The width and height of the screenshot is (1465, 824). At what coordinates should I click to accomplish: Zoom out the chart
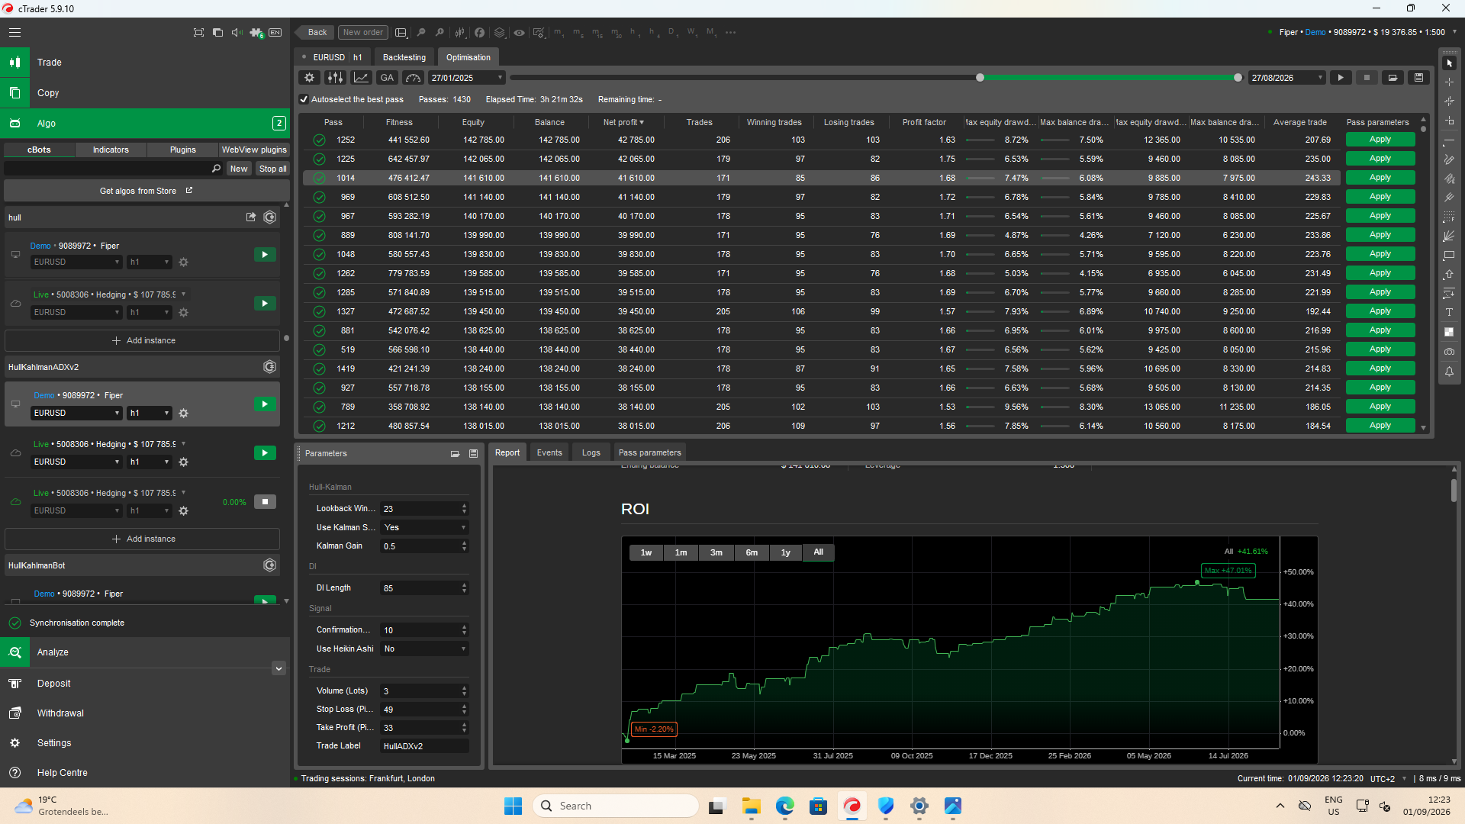tap(421, 32)
